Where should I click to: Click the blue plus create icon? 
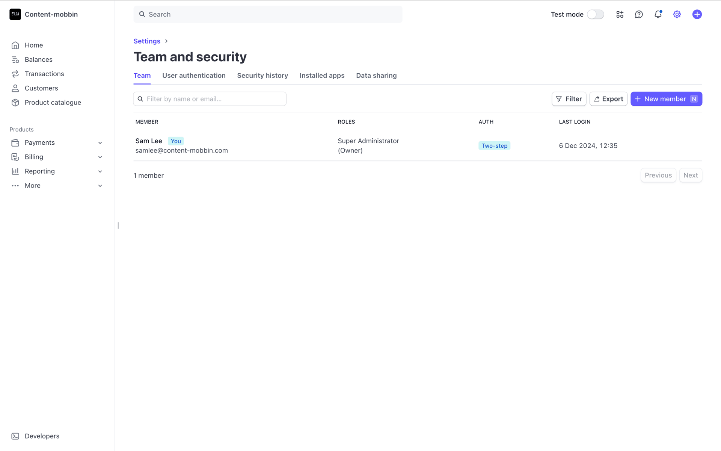tap(697, 14)
